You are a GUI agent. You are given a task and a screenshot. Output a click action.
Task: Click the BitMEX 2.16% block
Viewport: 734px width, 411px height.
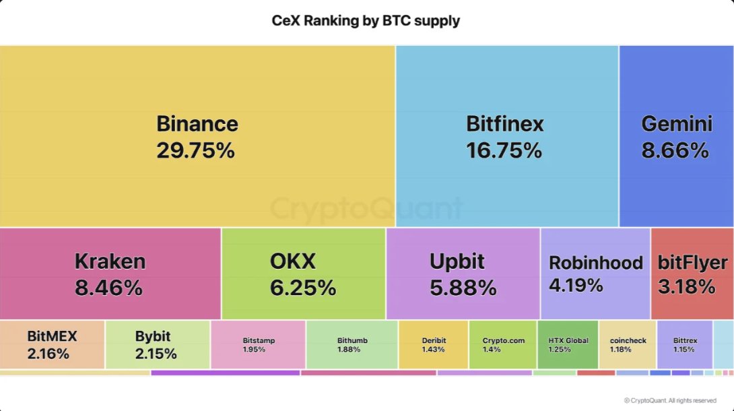pos(52,344)
